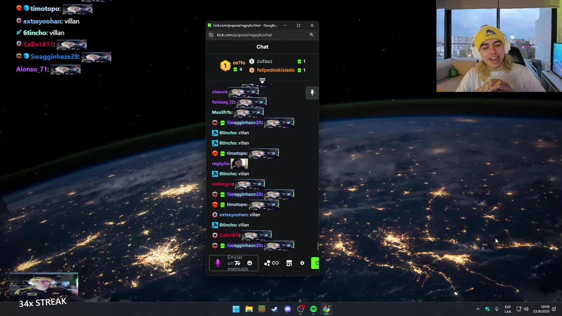Open the emoji picker smiley icon

coord(250,263)
